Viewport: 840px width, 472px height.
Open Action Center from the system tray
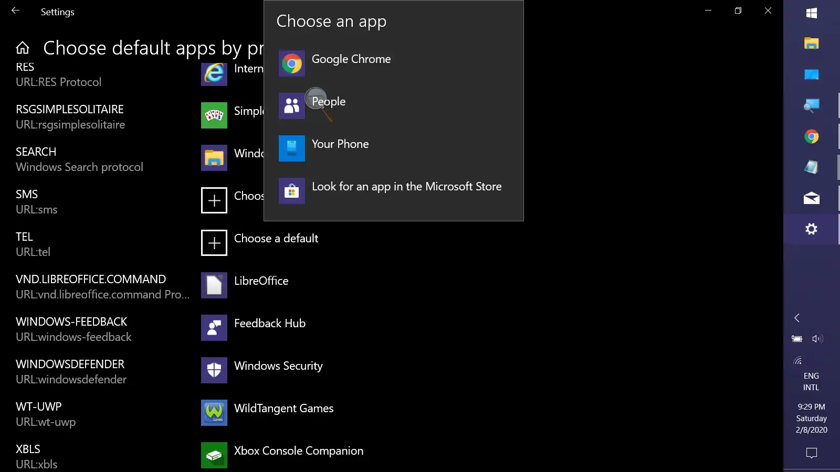pyautogui.click(x=811, y=453)
